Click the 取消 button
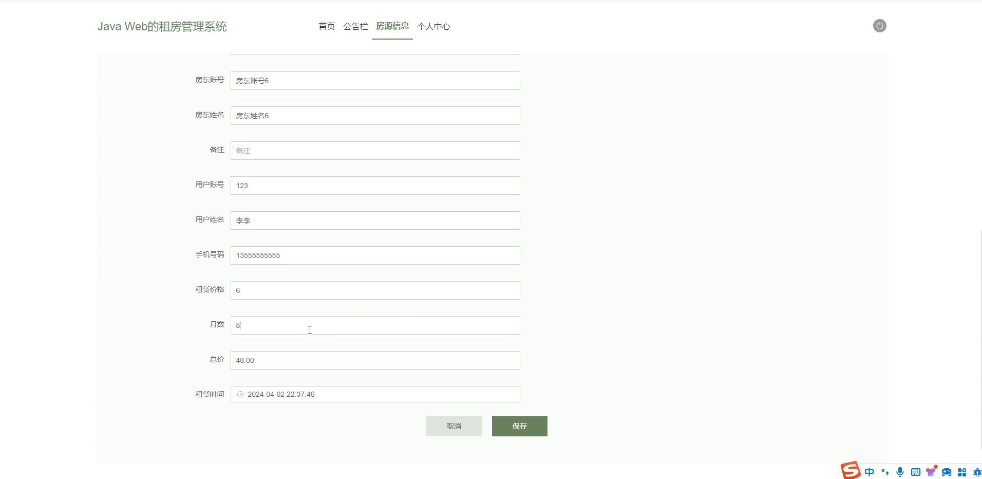 click(454, 426)
